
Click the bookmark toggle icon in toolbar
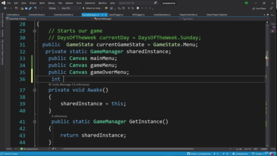(138, 8)
